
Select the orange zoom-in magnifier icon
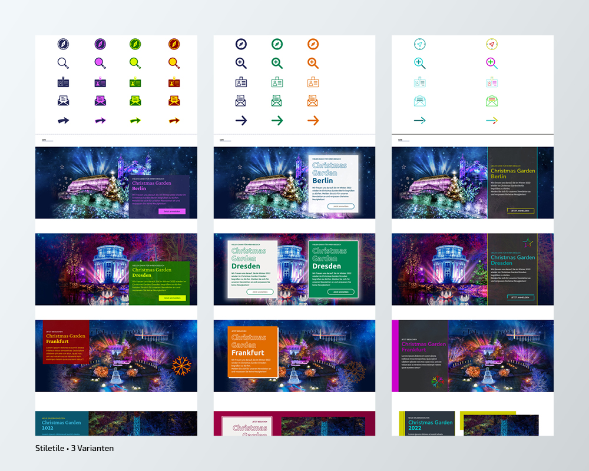tap(313, 63)
